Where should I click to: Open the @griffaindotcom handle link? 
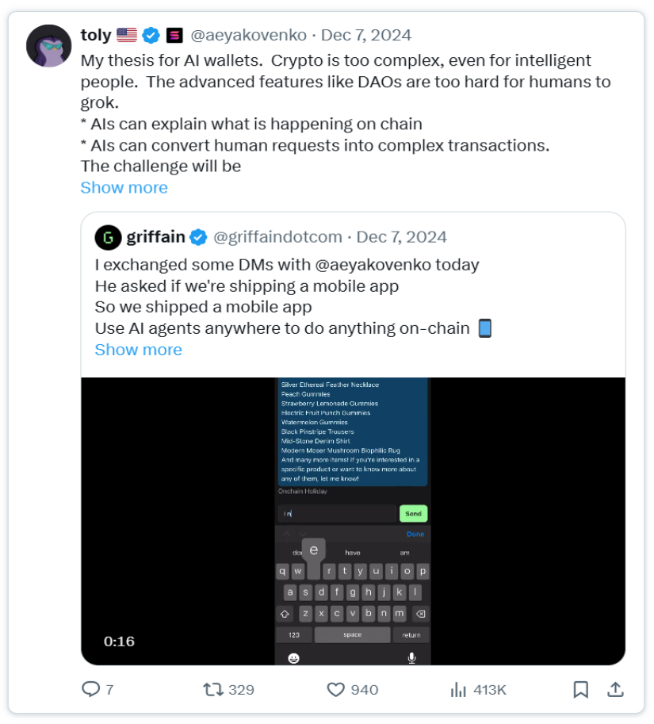click(x=277, y=237)
